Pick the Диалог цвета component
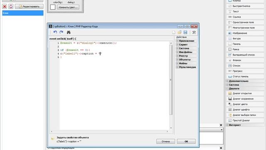 [x=245, y=104]
